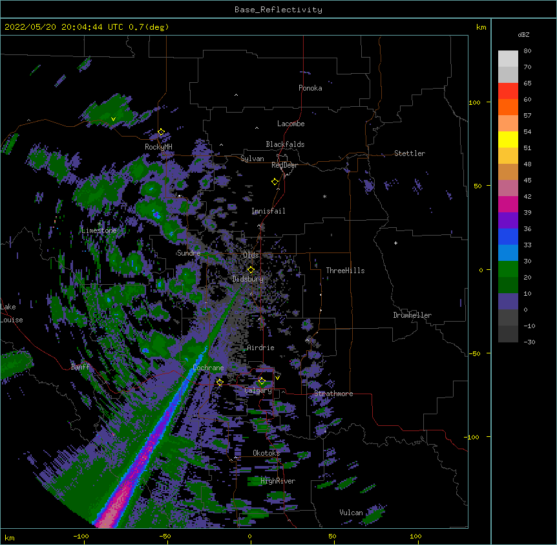Click the 80 value on the dBZ legend

527,51
